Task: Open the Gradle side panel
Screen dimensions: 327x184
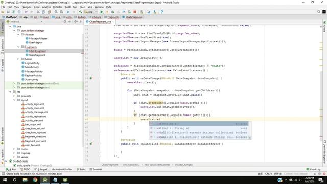Action: click(325, 27)
